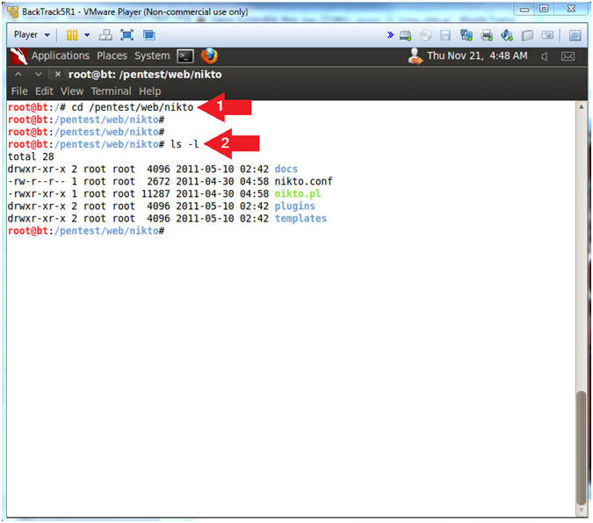Maximize the VMware Player window

(544, 9)
